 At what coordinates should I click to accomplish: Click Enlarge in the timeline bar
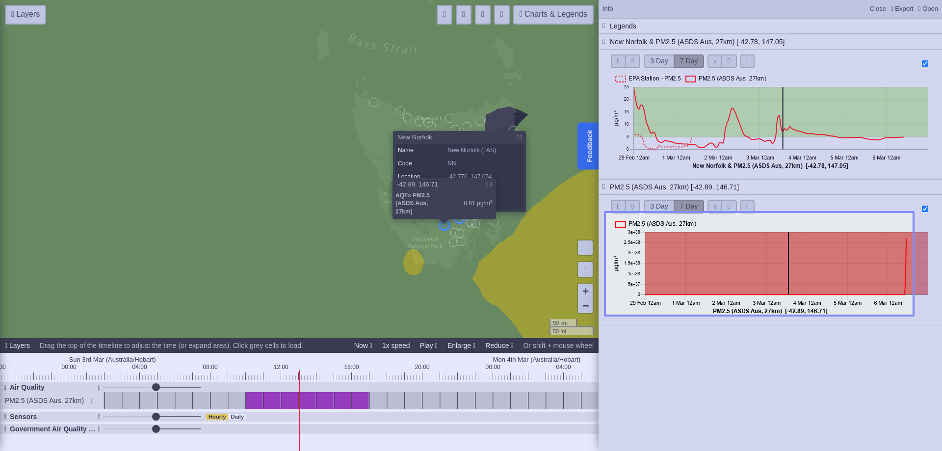click(461, 345)
